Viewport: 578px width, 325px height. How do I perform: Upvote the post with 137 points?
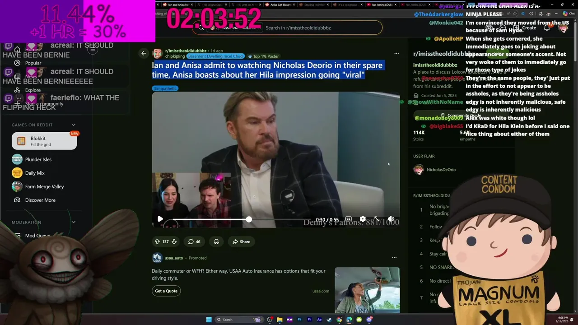pos(157,241)
